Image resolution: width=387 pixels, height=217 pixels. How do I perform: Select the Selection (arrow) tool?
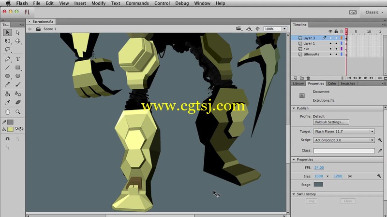7,32
